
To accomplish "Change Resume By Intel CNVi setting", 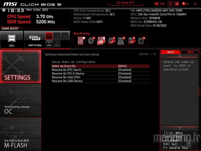I will [x=100, y=77].
